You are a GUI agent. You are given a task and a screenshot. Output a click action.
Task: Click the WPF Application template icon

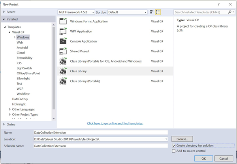pos(63,31)
